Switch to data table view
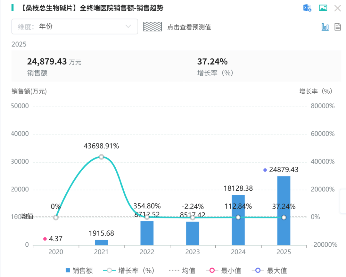 [x=337, y=27]
